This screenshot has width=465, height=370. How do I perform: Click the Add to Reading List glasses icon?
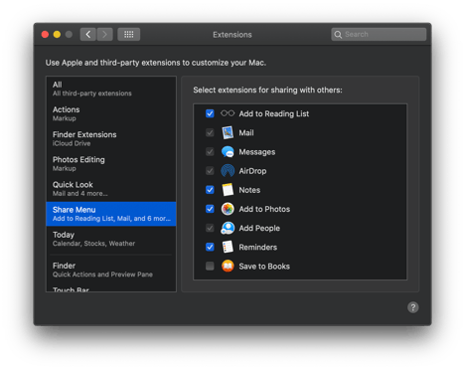click(228, 113)
